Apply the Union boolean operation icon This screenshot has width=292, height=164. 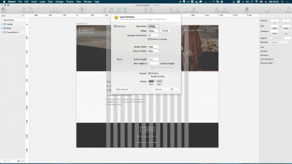171,9
